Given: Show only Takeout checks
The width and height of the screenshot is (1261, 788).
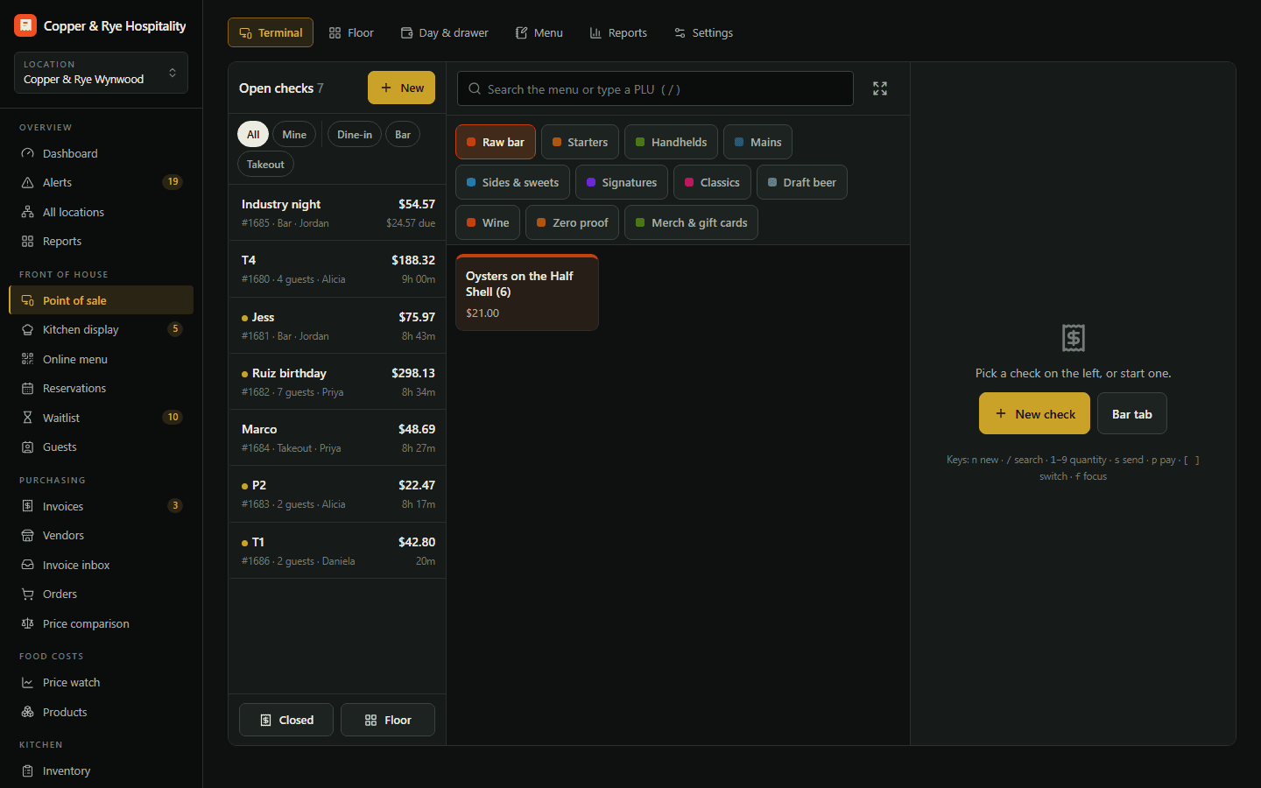Looking at the screenshot, I should coord(265,164).
